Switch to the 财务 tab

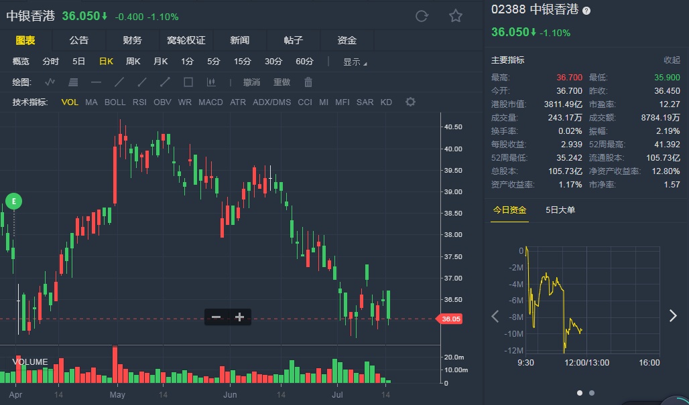(x=133, y=40)
